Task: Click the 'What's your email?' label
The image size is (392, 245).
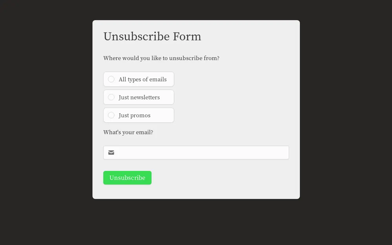Action: click(x=128, y=132)
